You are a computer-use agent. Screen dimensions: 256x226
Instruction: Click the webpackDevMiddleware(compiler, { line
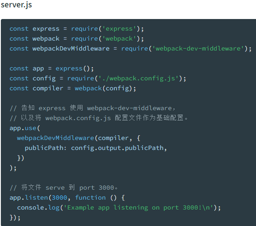(79, 138)
